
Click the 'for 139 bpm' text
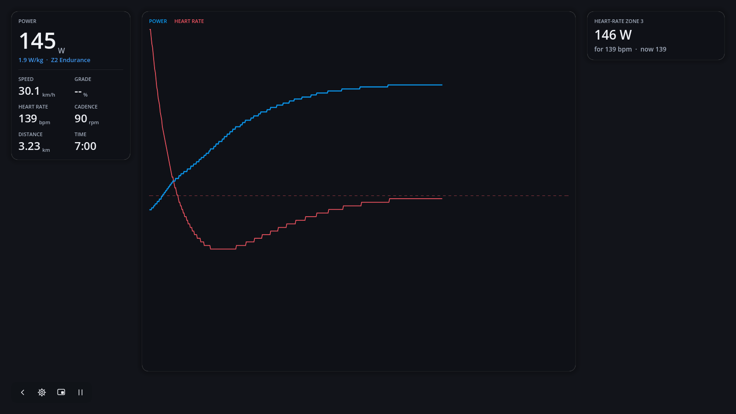(x=613, y=49)
